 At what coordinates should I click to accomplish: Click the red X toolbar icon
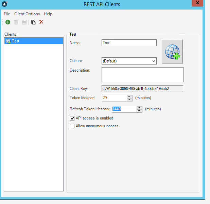point(41,22)
